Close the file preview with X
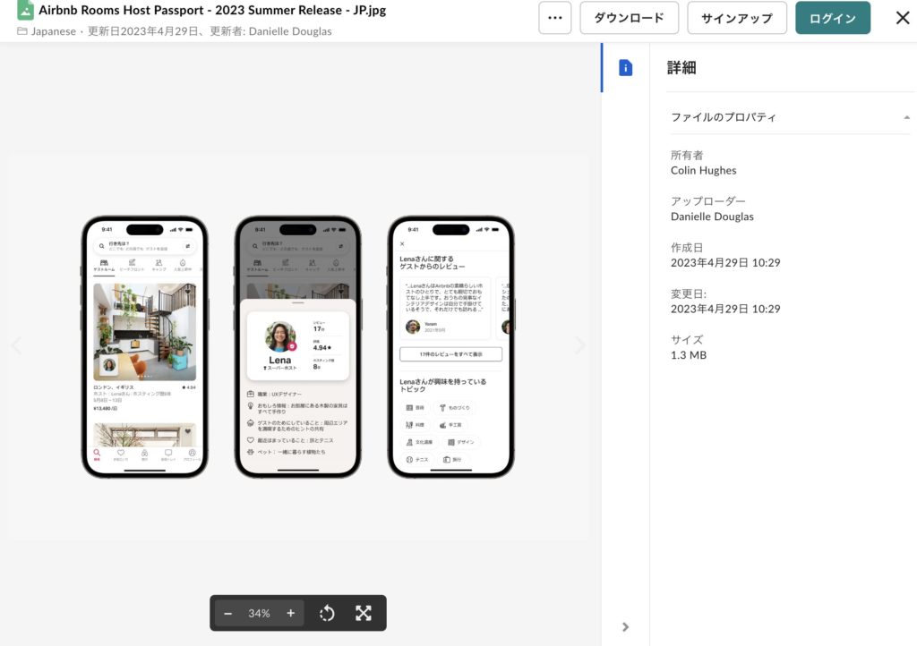This screenshot has height=646, width=917. click(x=902, y=18)
